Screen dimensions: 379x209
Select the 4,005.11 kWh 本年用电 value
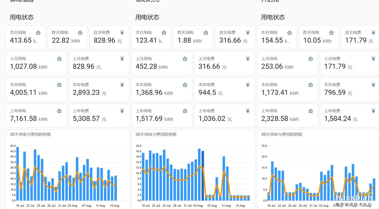pyautogui.click(x=29, y=93)
